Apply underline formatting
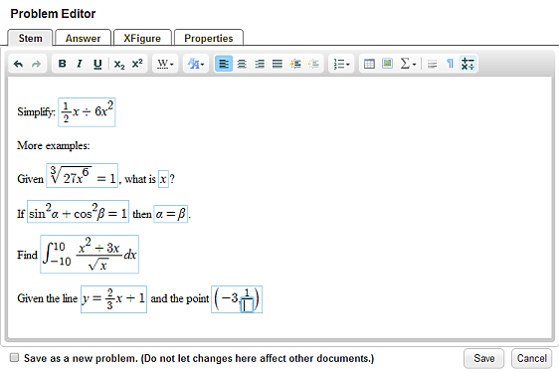Image resolution: width=559 pixels, height=373 pixels. (x=97, y=64)
